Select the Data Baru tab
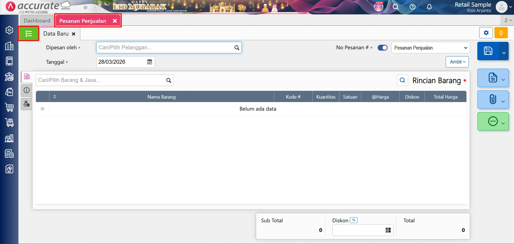 point(56,34)
